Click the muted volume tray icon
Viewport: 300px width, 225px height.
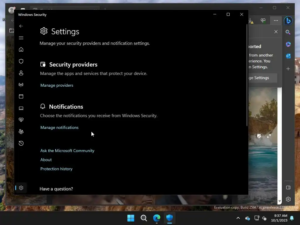264,218
